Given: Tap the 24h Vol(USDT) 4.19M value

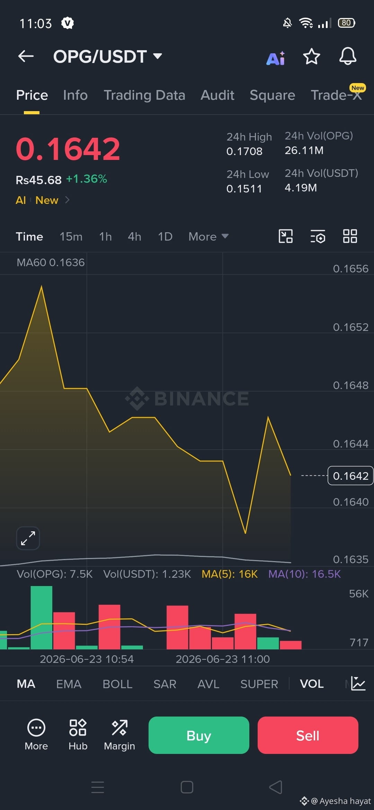Looking at the screenshot, I should [301, 188].
